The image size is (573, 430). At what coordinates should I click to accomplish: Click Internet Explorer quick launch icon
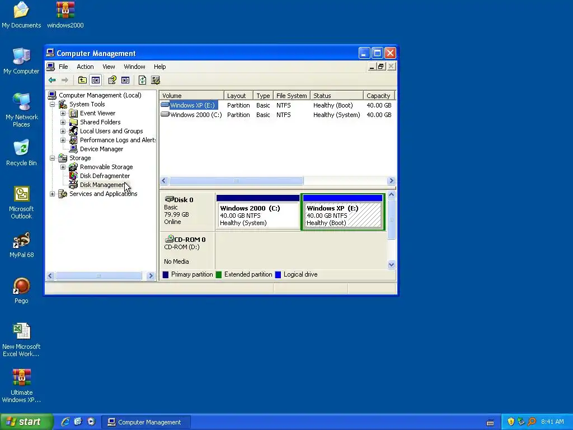click(65, 422)
